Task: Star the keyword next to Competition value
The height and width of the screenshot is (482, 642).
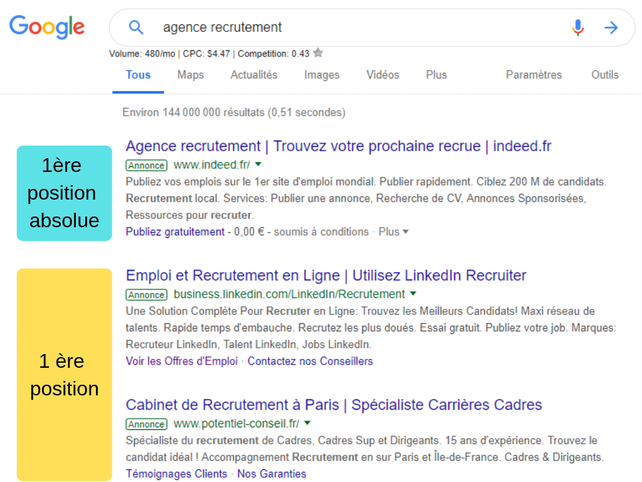Action: pyautogui.click(x=318, y=53)
